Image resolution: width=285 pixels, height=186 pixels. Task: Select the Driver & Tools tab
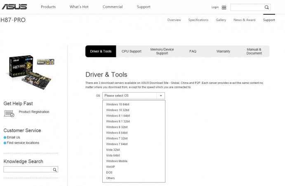(x=101, y=51)
